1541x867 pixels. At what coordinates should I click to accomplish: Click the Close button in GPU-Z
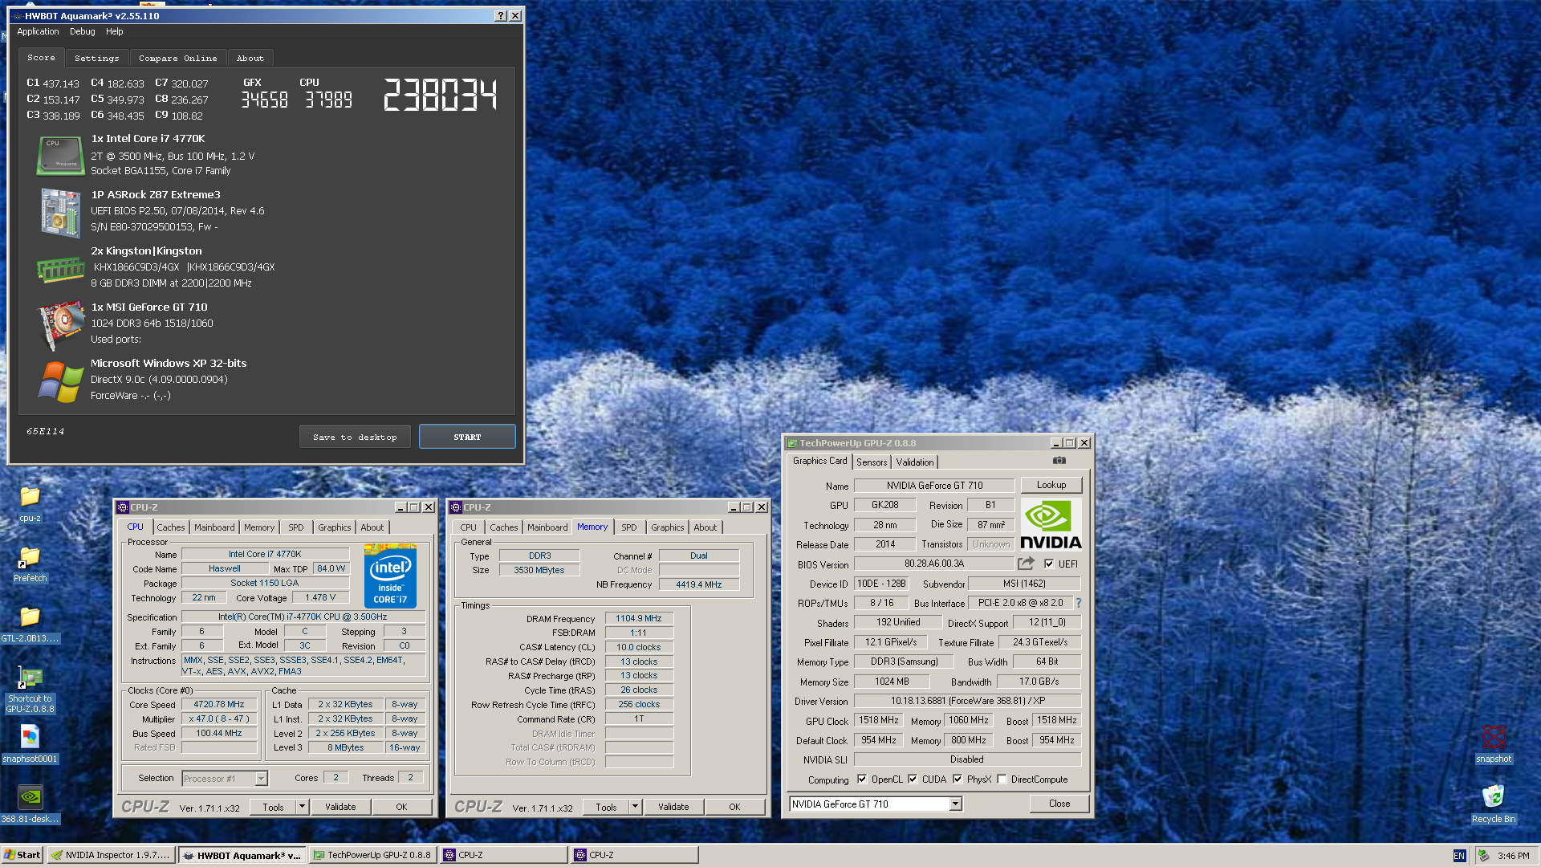[x=1059, y=804]
